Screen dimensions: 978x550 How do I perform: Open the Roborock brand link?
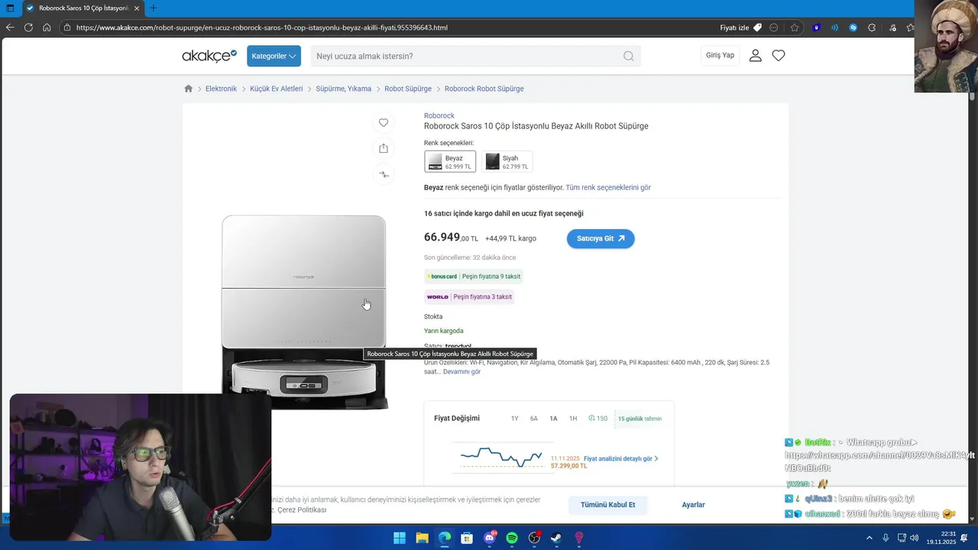point(439,115)
